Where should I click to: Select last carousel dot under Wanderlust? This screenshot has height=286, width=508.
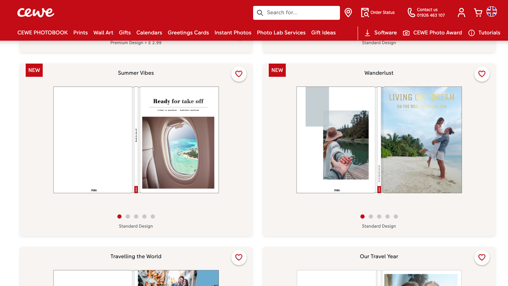coord(396,216)
